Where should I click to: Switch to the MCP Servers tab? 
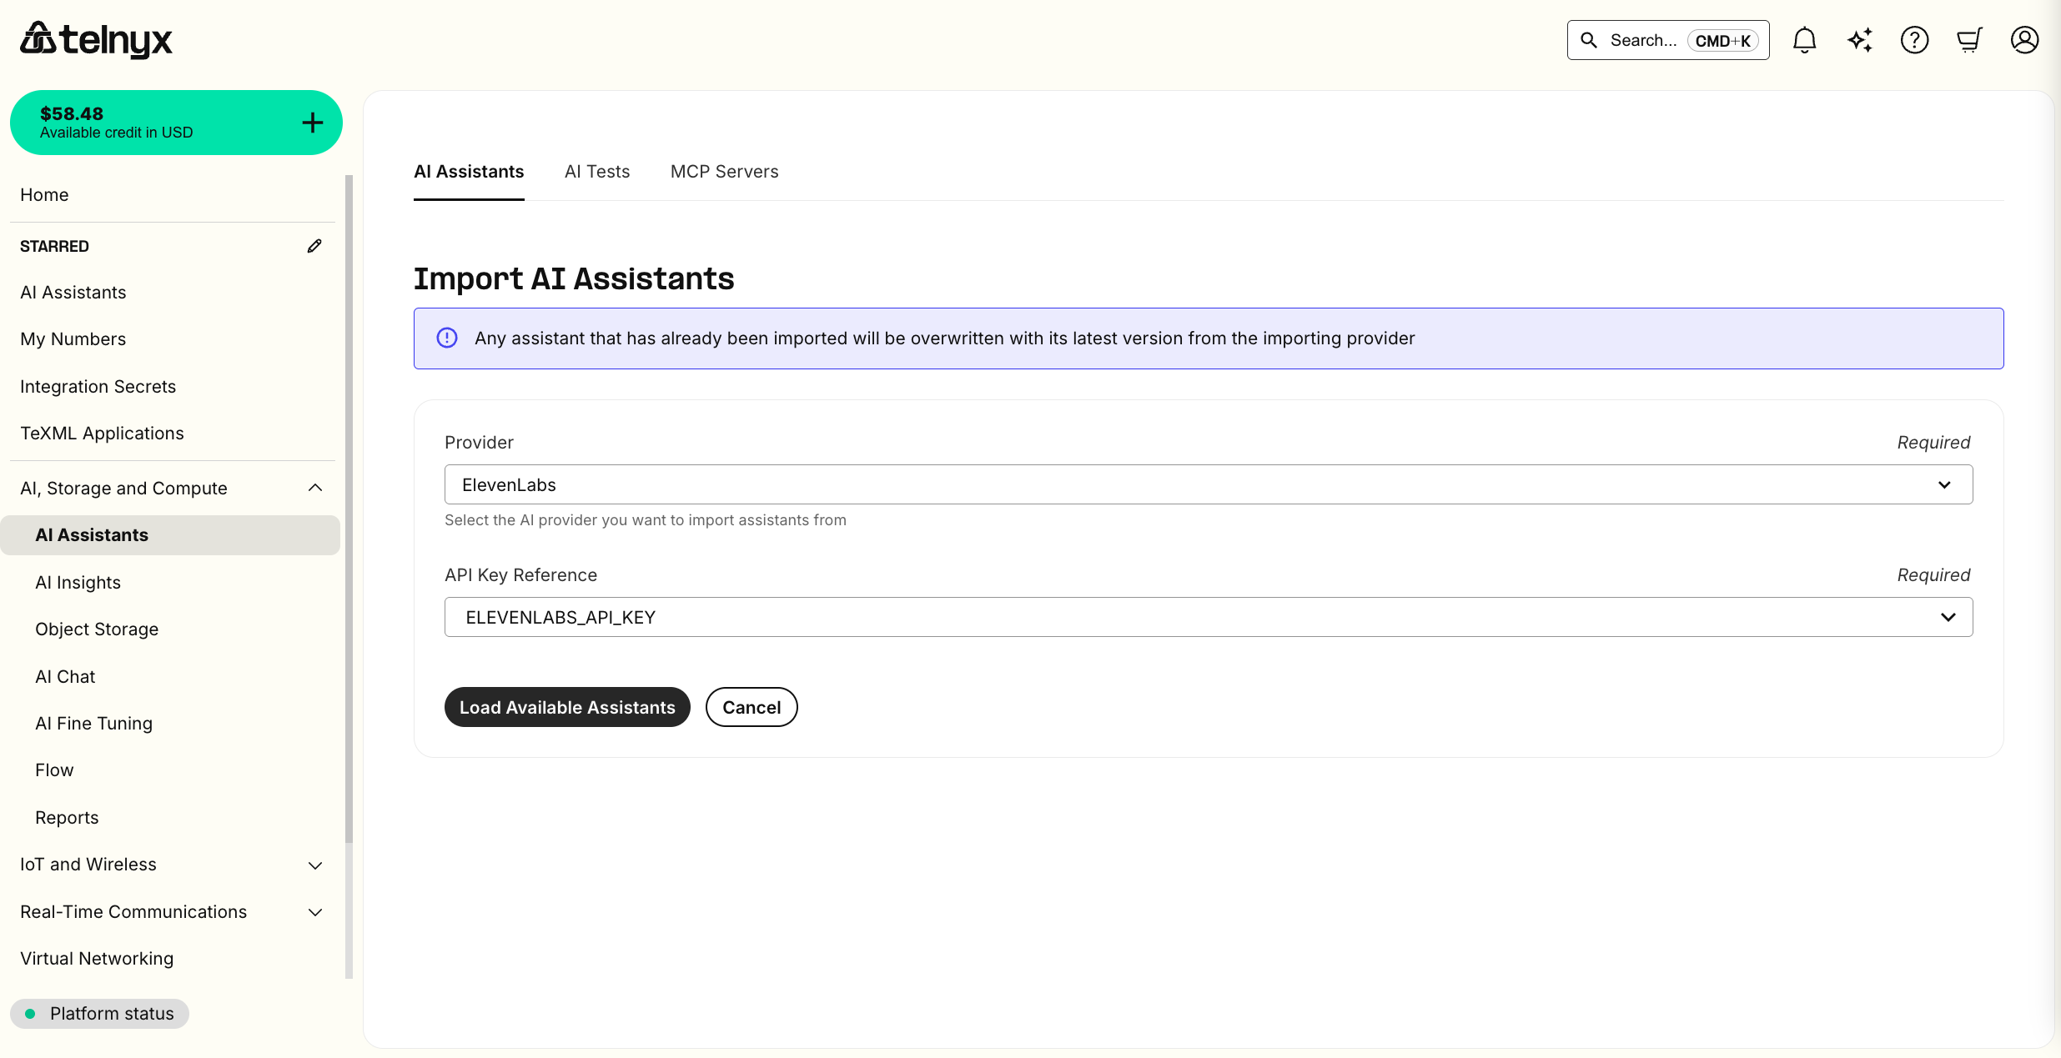tap(724, 171)
